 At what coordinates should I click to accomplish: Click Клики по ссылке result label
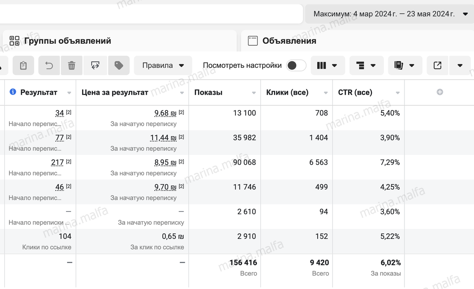(47, 247)
